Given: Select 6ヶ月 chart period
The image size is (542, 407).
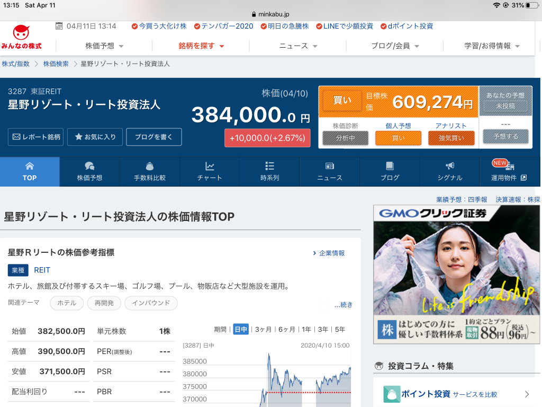Looking at the screenshot, I should click(287, 329).
